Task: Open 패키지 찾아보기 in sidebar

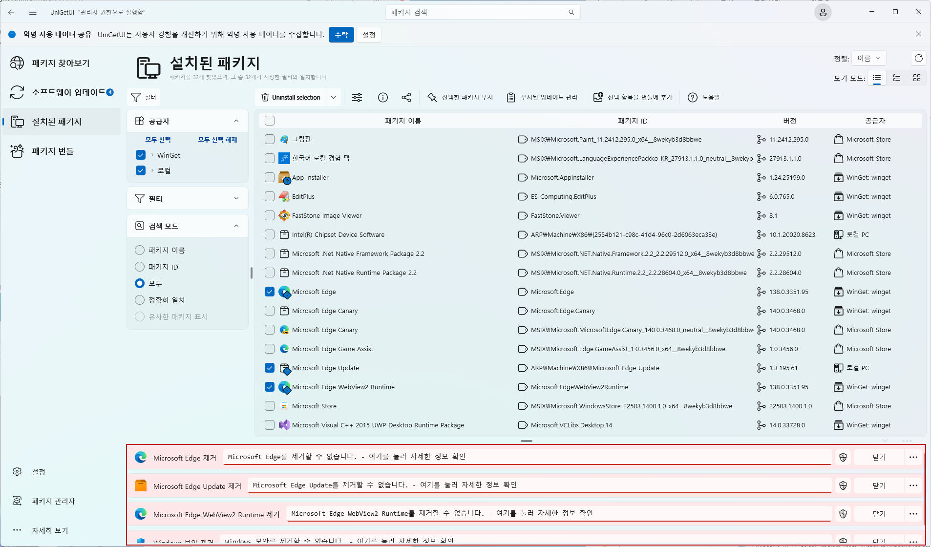Action: point(62,63)
